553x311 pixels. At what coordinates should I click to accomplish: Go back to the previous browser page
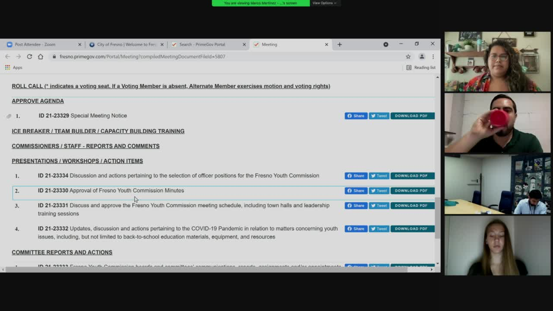[x=8, y=57]
